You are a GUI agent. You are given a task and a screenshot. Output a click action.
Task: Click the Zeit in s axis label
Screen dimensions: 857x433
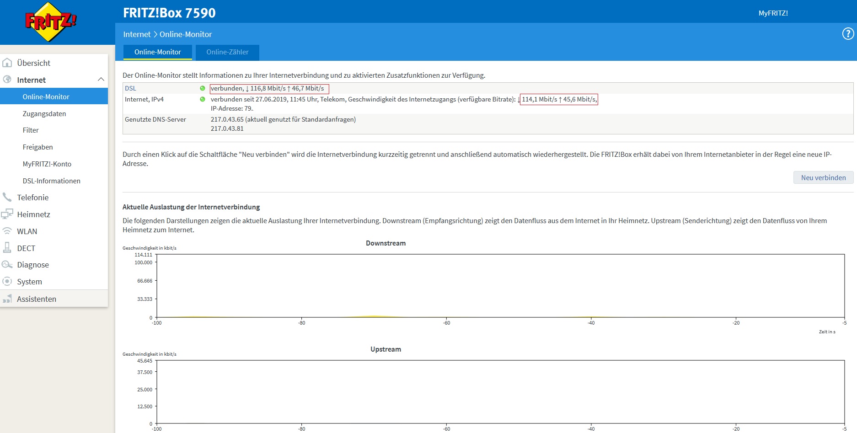click(x=827, y=332)
